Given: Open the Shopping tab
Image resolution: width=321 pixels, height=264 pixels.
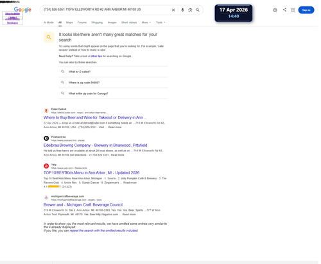Looking at the screenshot, I should click(97, 22).
